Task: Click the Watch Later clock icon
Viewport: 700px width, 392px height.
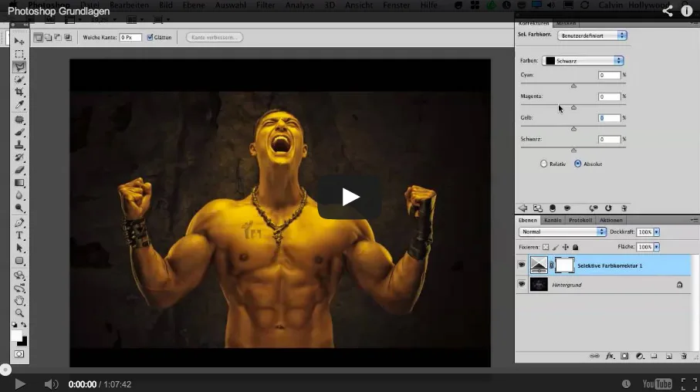Action: (x=626, y=384)
